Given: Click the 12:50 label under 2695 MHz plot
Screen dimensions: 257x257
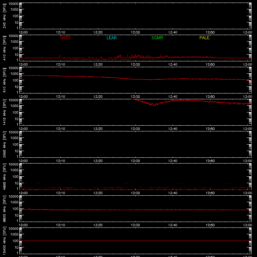Looking at the screenshot, I should coord(210,161).
